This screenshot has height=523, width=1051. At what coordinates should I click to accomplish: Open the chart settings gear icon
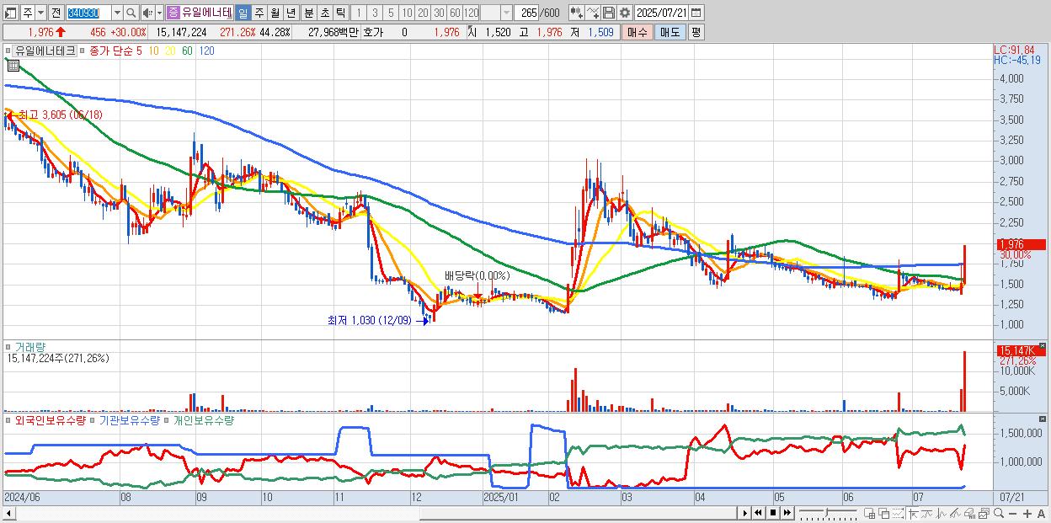pos(625,13)
